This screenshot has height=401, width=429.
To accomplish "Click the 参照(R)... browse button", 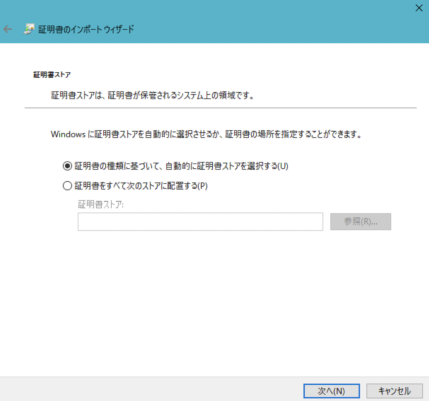I will coord(360,222).
